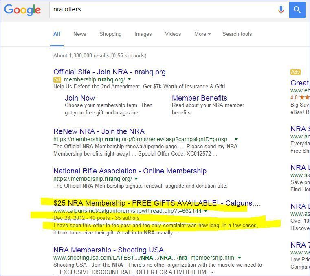Open Search tools options
The image size is (310, 276).
click(237, 34)
